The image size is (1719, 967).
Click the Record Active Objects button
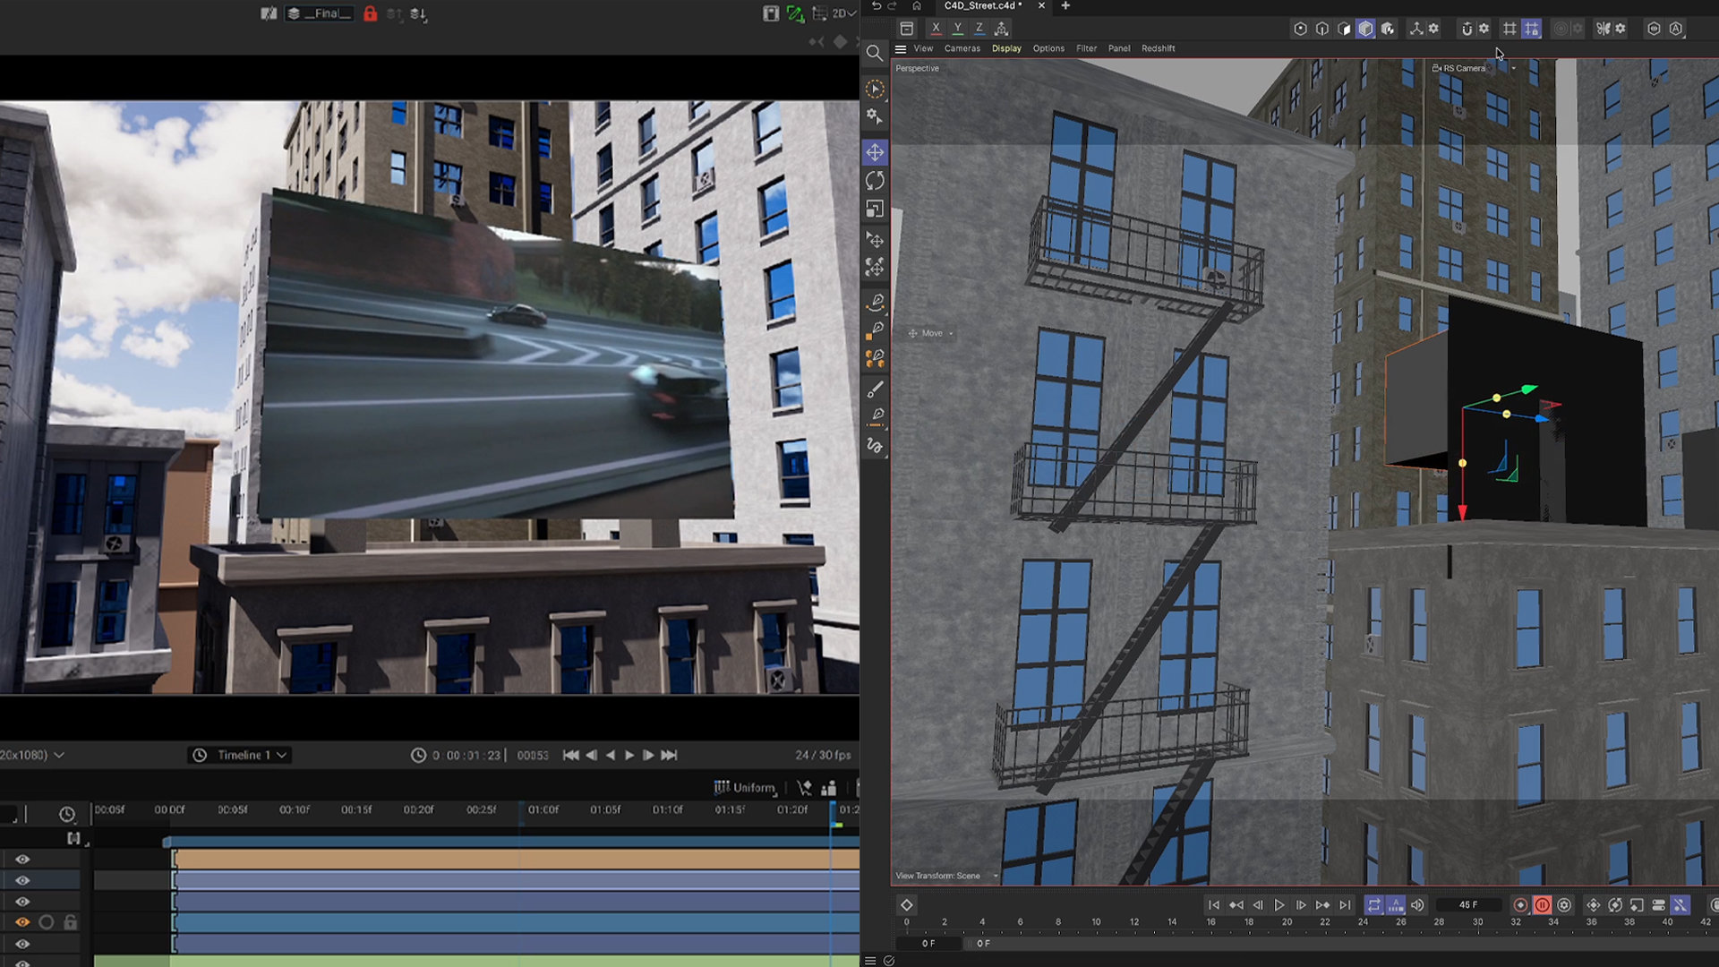coord(1520,905)
